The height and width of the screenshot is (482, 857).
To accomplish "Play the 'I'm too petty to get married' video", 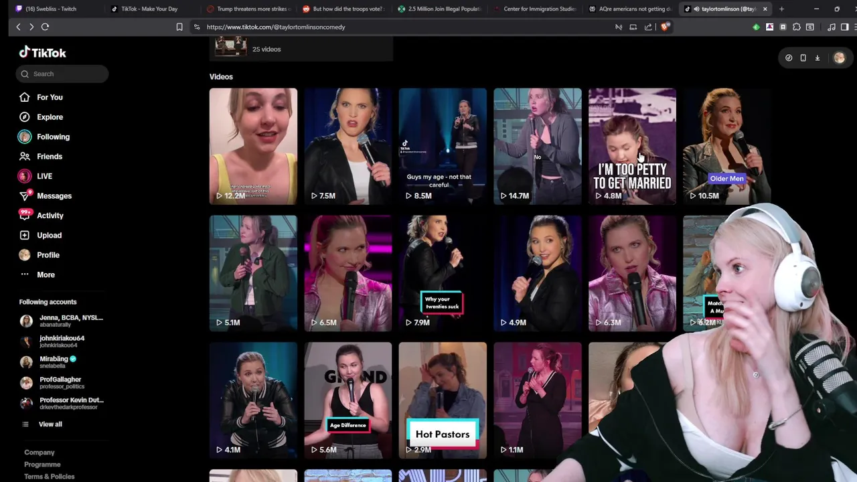I will [632, 146].
